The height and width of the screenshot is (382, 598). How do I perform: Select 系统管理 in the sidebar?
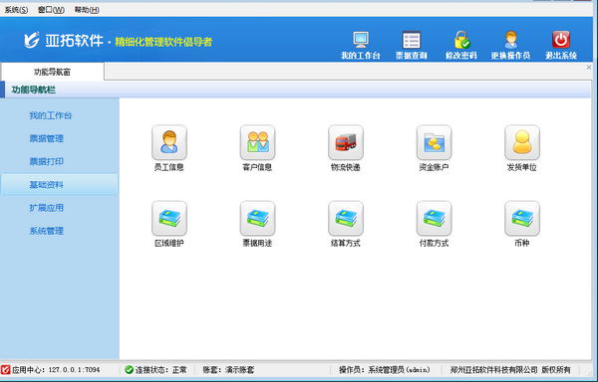[x=46, y=231]
